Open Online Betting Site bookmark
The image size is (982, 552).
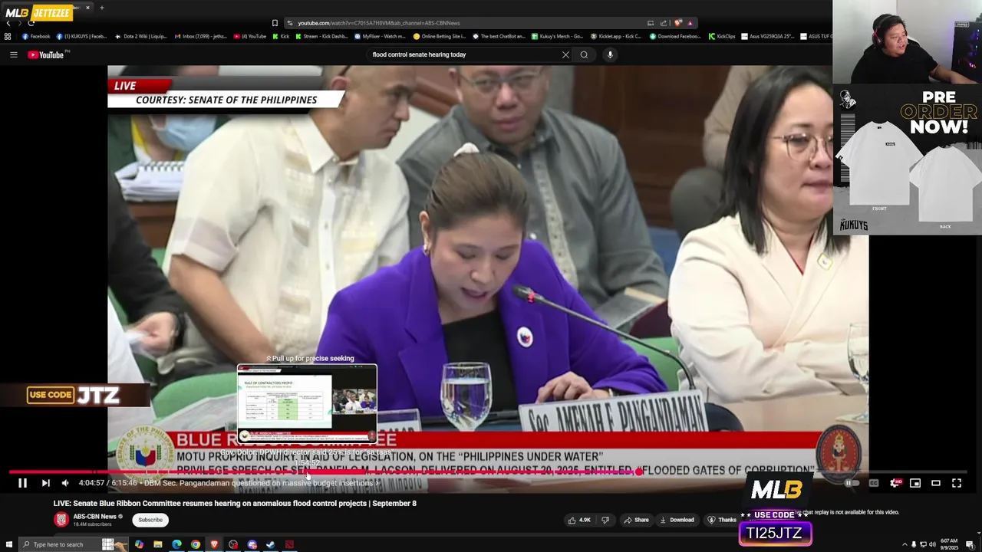(440, 36)
